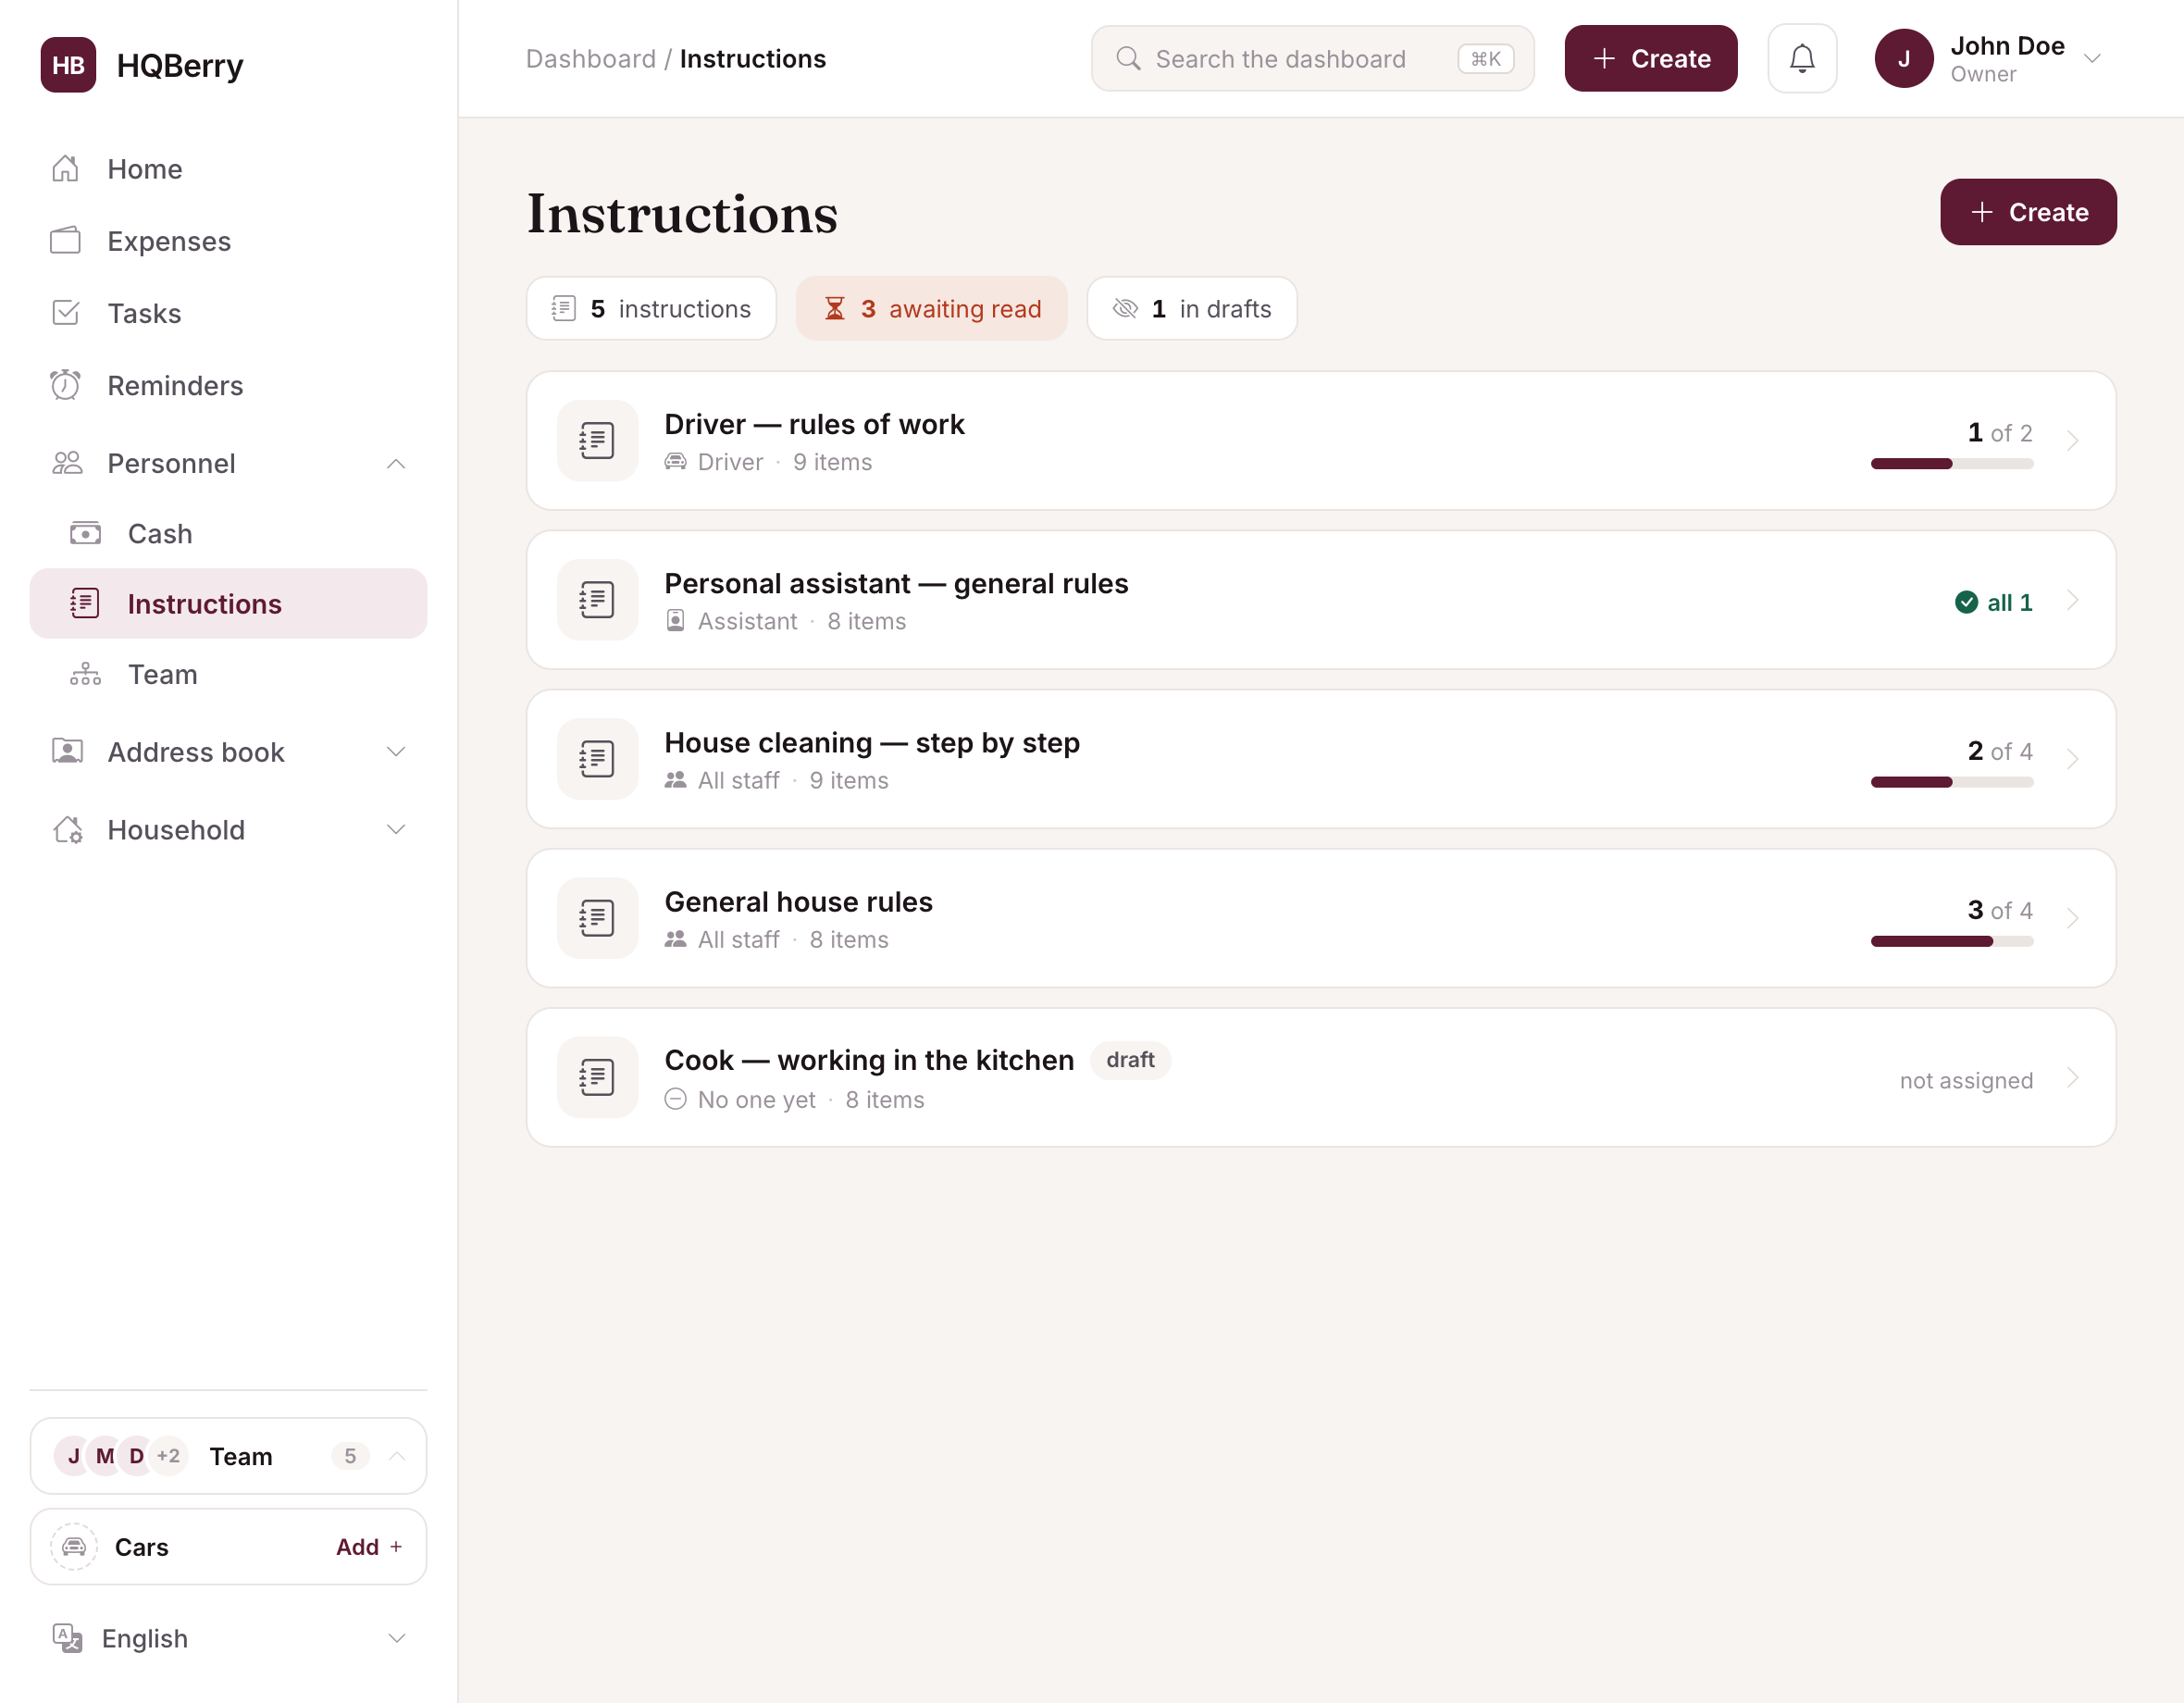Open House cleaning — step by step
The image size is (2184, 1703).
(1321, 759)
